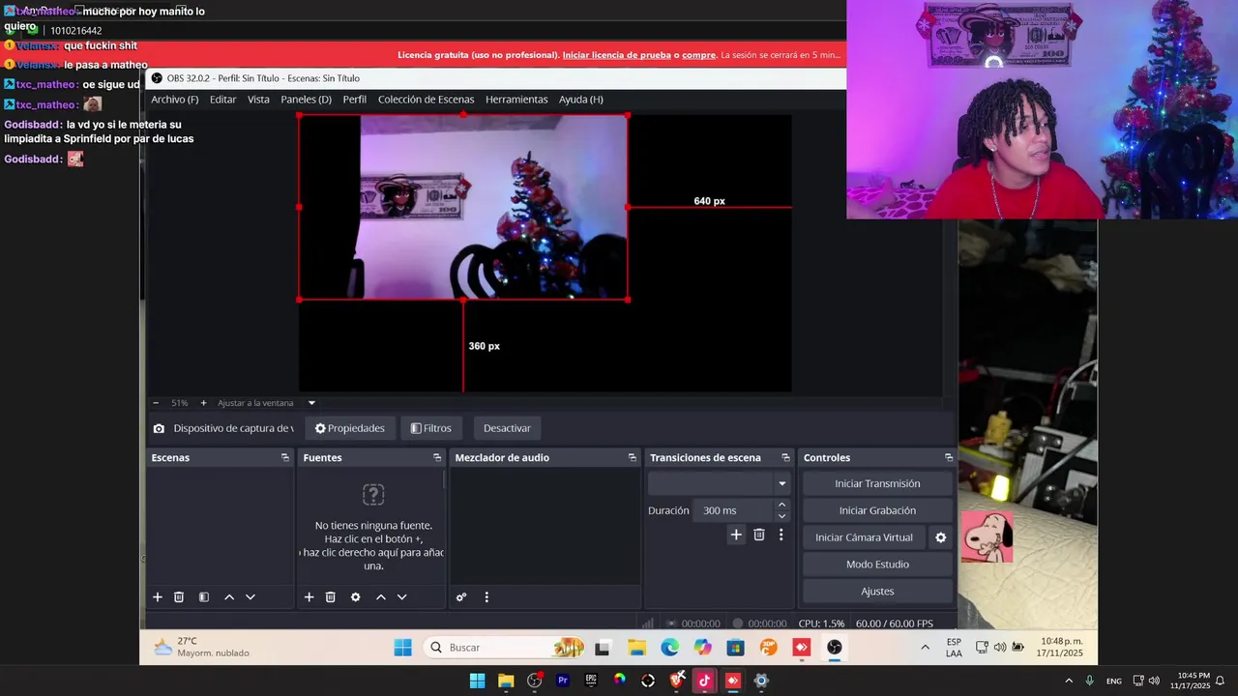
Task: Open source Propiedades button
Action: (x=349, y=428)
